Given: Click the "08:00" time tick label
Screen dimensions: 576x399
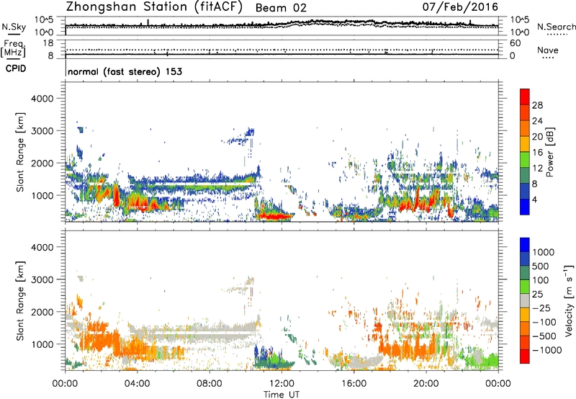Looking at the screenshot, I should click(x=209, y=384).
